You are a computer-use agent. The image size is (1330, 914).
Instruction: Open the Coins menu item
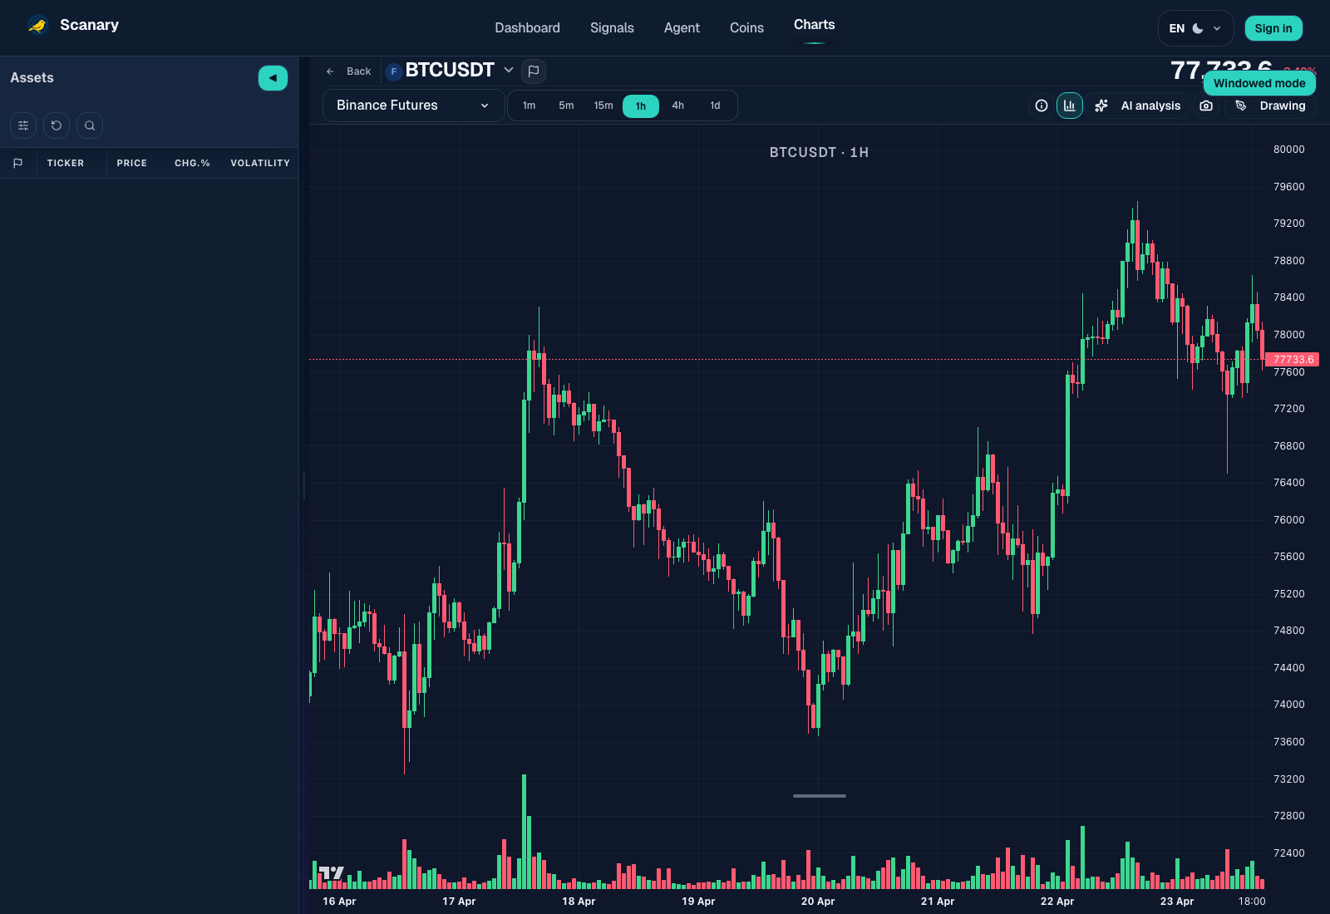point(746,27)
